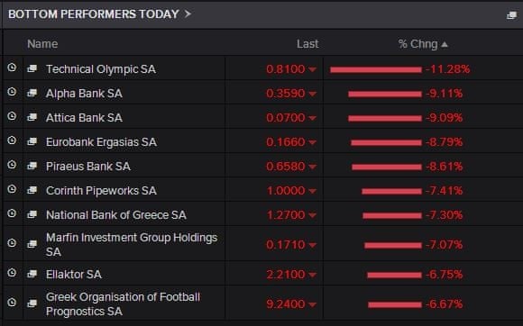
Task: Open stacked-windows icon next to Eurobank Ergasias SA
Action: coord(32,141)
